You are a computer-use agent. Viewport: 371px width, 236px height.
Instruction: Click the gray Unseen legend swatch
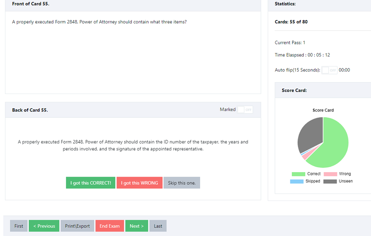coord(330,181)
